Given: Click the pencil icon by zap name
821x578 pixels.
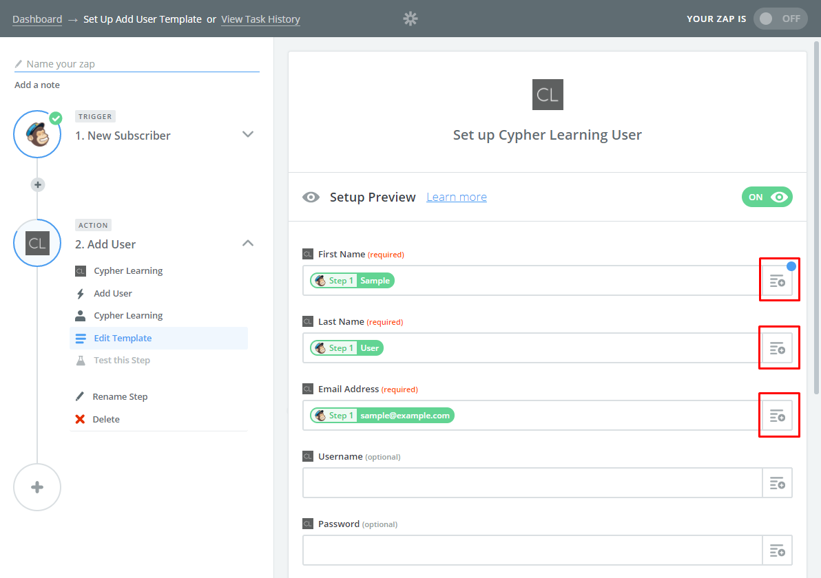Looking at the screenshot, I should [19, 64].
